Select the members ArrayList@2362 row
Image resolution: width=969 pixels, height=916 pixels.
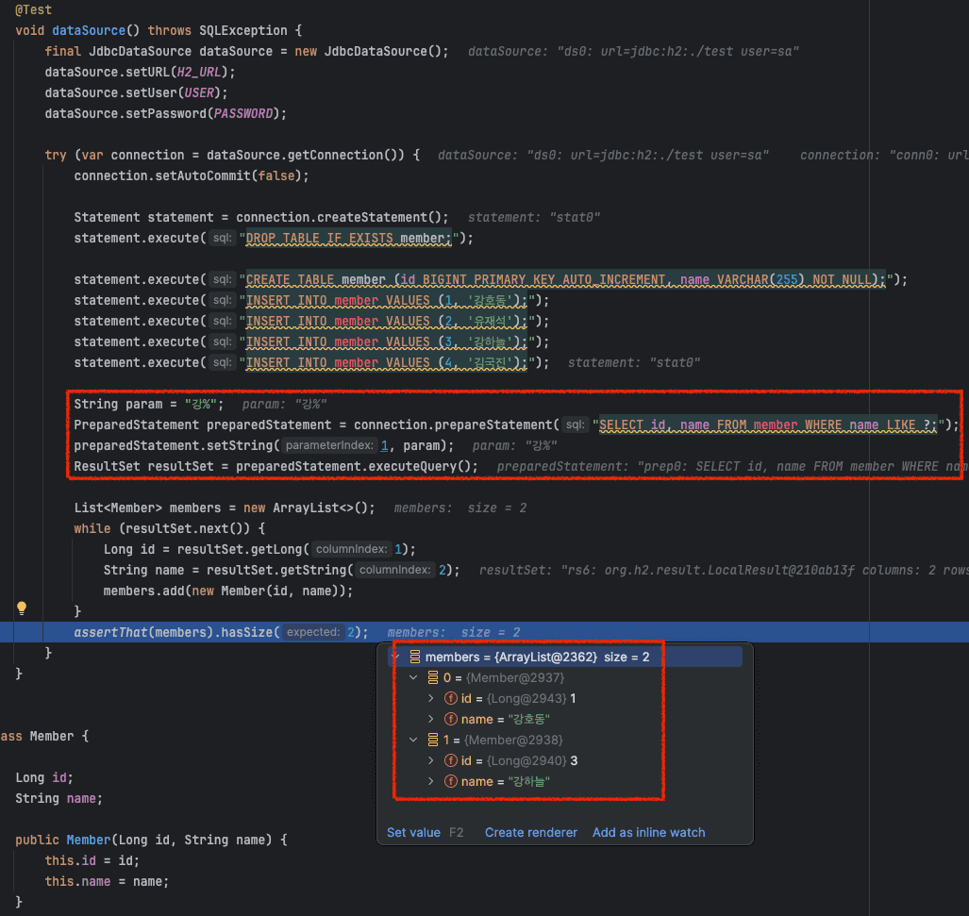click(565, 657)
